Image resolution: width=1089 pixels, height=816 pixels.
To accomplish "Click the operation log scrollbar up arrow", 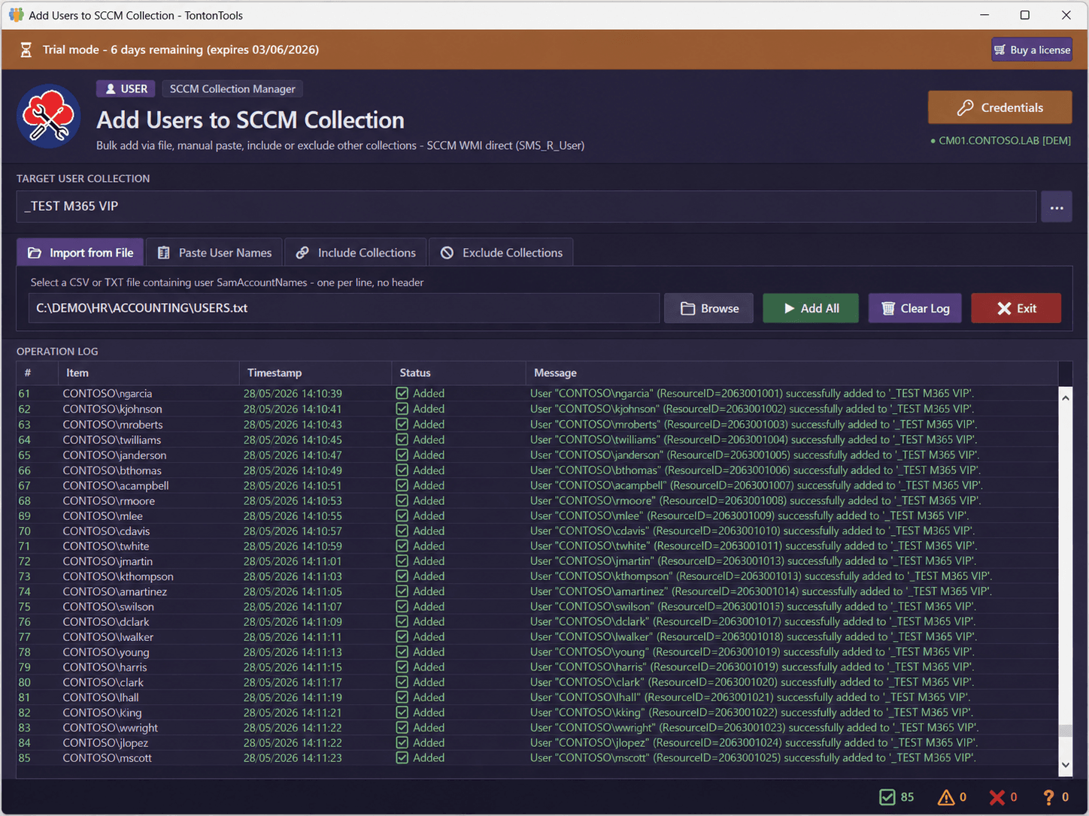I will pyautogui.click(x=1066, y=397).
